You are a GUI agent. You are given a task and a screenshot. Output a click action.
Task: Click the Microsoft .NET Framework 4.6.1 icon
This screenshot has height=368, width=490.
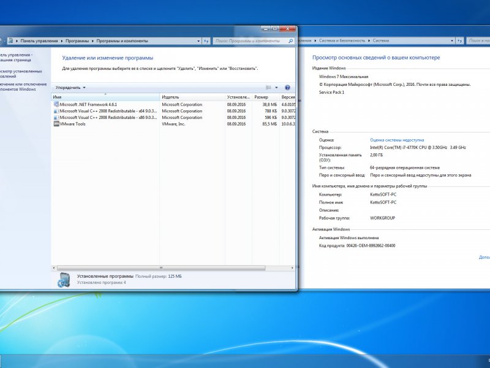point(56,104)
